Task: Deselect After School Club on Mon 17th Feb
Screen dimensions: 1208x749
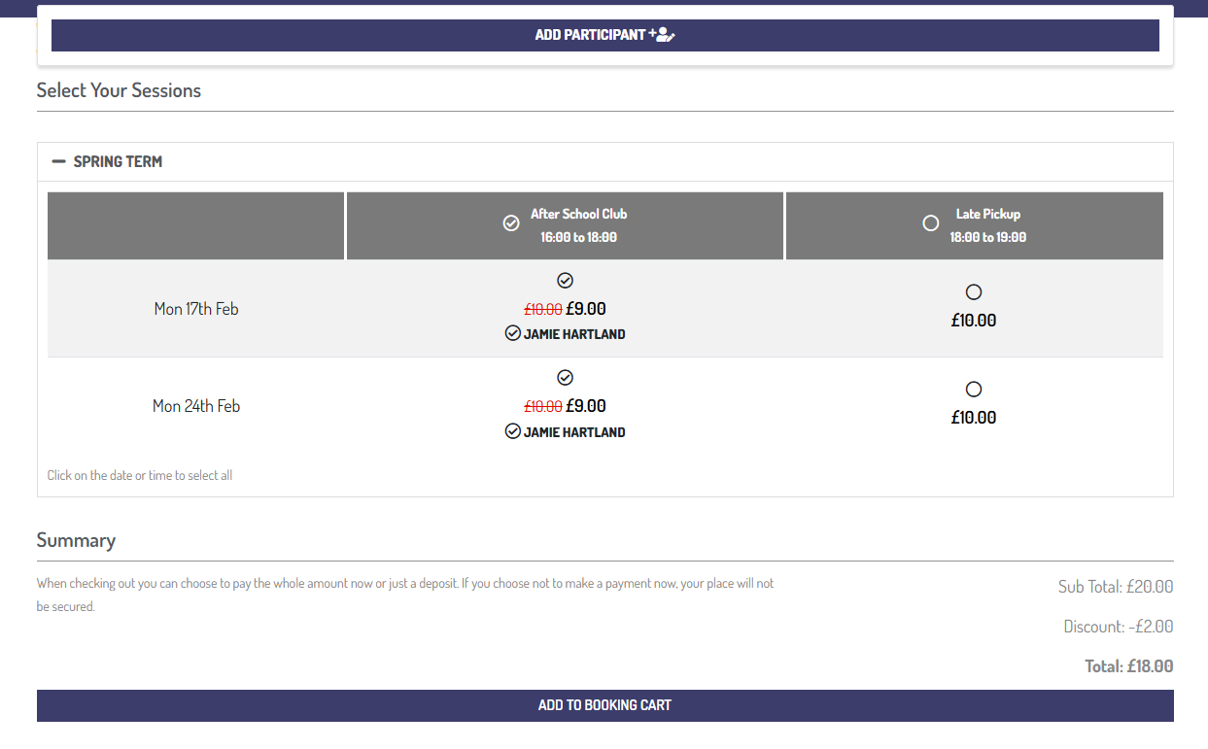Action: (x=566, y=281)
